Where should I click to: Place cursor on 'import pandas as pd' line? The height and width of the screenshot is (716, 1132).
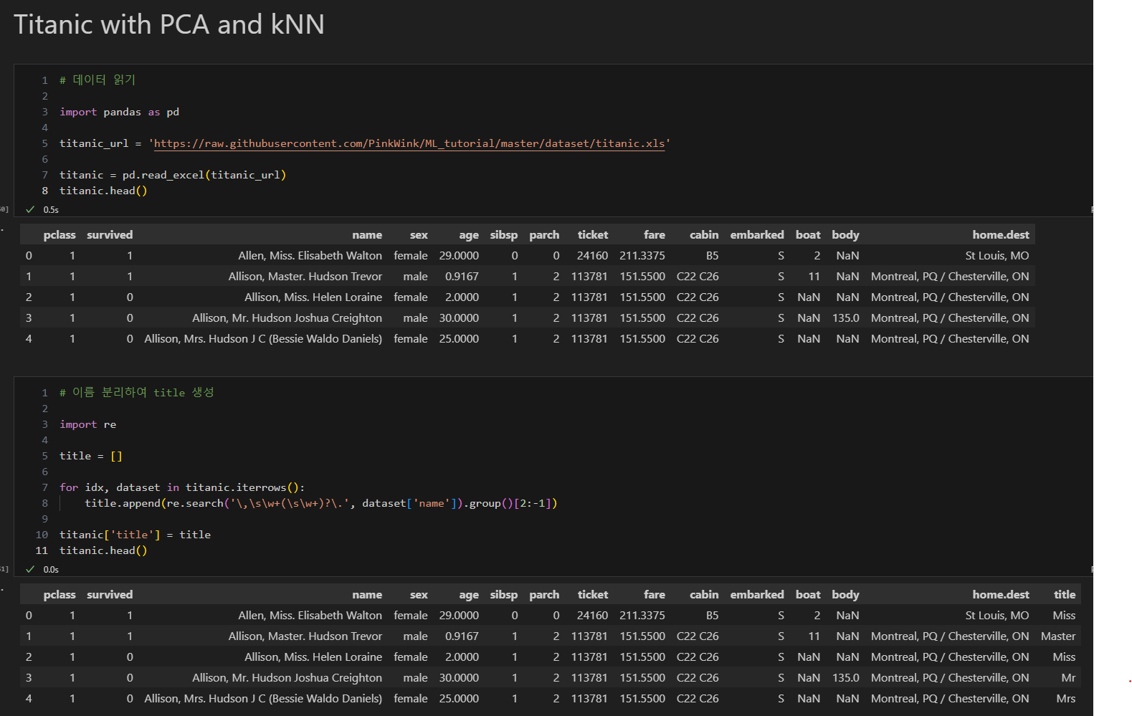point(119,112)
